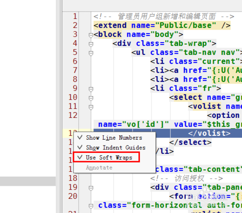Screen dimensions: 242x213
Task: Toggle the Show Indent Guides option
Action: pyautogui.click(x=114, y=147)
